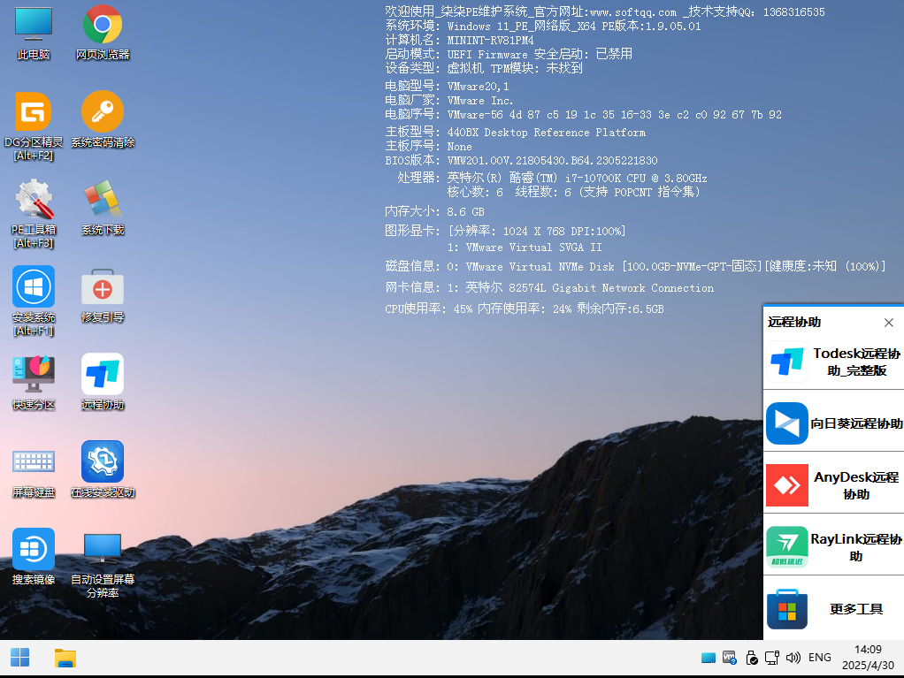Click the red AnyDesk logo
This screenshot has height=678, width=904.
point(787,485)
